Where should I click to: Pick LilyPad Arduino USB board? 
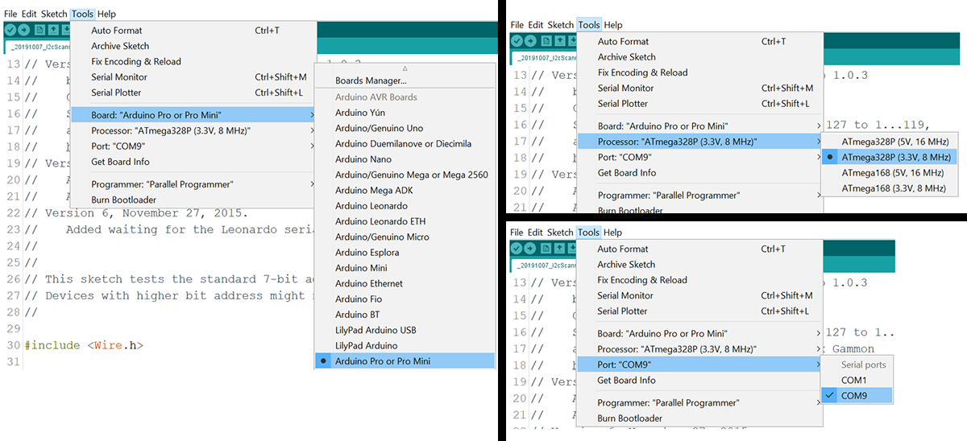(x=376, y=330)
